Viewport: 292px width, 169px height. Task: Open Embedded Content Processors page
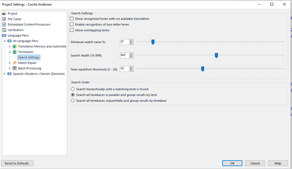29,25
